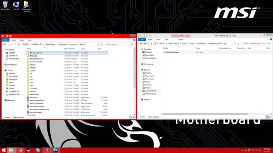Go back in the Arma 3 window
The height and width of the screenshot is (153, 273).
[4, 44]
